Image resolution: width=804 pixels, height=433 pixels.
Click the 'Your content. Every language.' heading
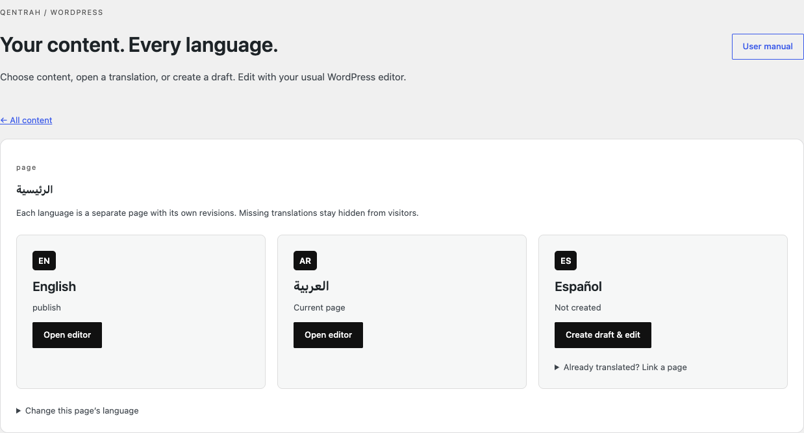click(139, 45)
